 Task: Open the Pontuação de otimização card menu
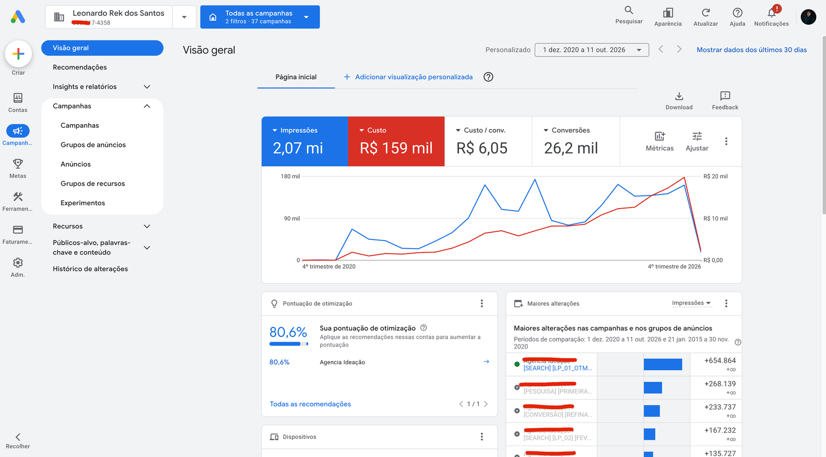point(482,304)
